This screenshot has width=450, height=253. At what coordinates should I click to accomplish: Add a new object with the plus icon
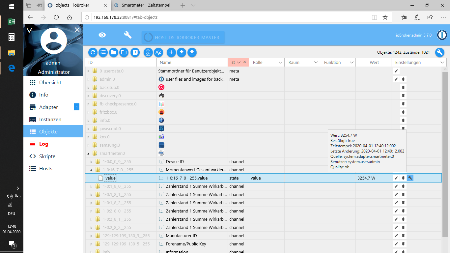coord(171,52)
